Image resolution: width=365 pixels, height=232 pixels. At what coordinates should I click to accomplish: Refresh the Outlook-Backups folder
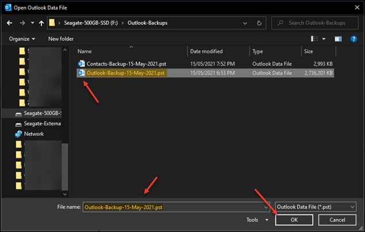(259, 23)
